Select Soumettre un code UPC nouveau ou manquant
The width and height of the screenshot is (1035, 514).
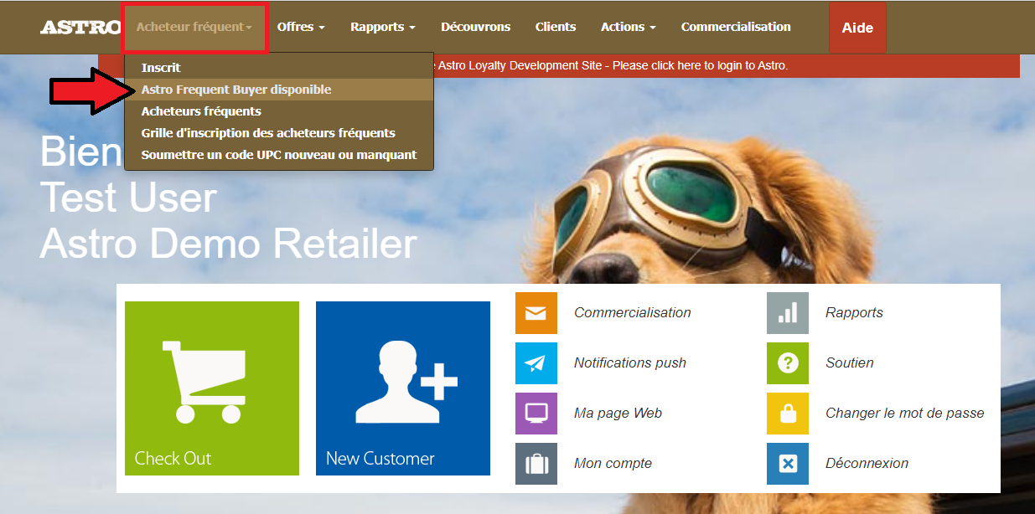click(x=278, y=155)
